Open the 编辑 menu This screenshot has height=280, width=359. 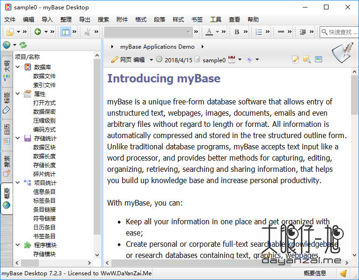pos(29,20)
